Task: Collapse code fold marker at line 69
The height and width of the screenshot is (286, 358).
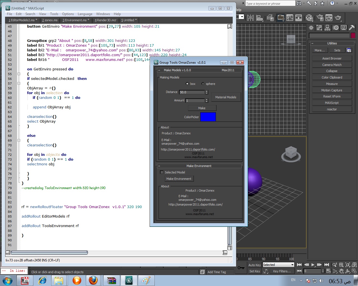Action: pos(19,140)
